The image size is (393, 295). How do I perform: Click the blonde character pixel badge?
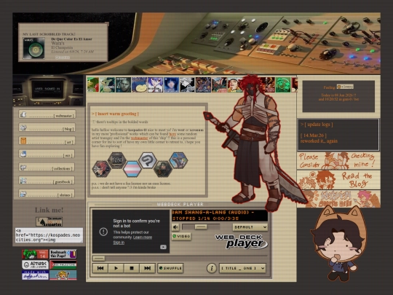coord(63,275)
